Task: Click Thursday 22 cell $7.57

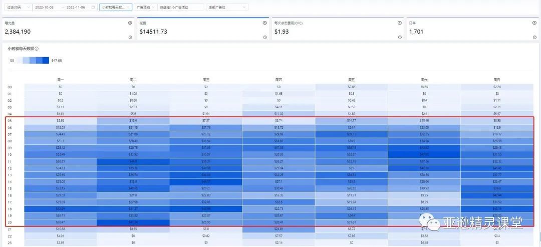Action: coord(279,235)
